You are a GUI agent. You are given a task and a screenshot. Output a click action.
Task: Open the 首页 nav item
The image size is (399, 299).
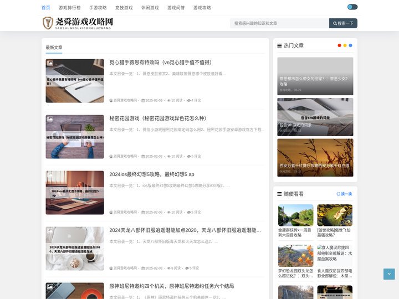pos(46,8)
